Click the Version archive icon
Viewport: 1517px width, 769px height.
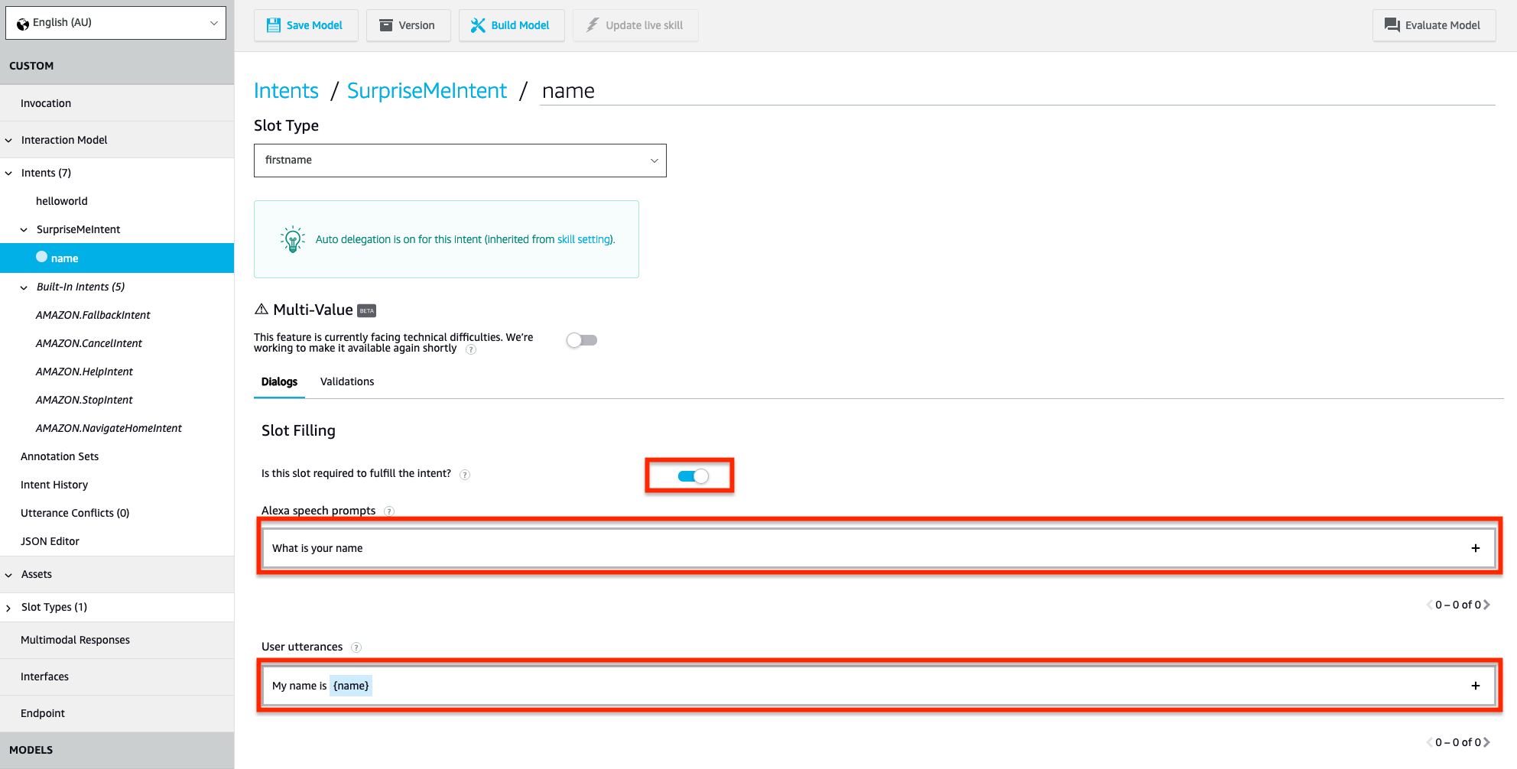click(x=386, y=25)
